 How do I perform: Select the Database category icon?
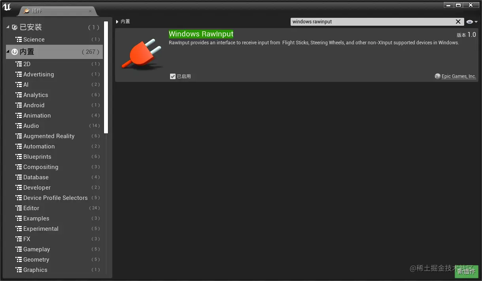(x=19, y=177)
